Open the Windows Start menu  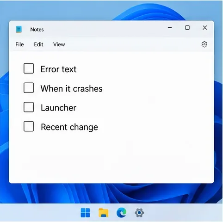(85, 213)
